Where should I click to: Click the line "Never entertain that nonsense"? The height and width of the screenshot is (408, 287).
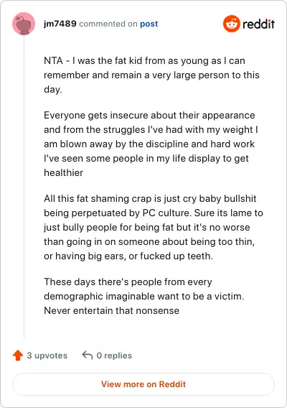[111, 311]
